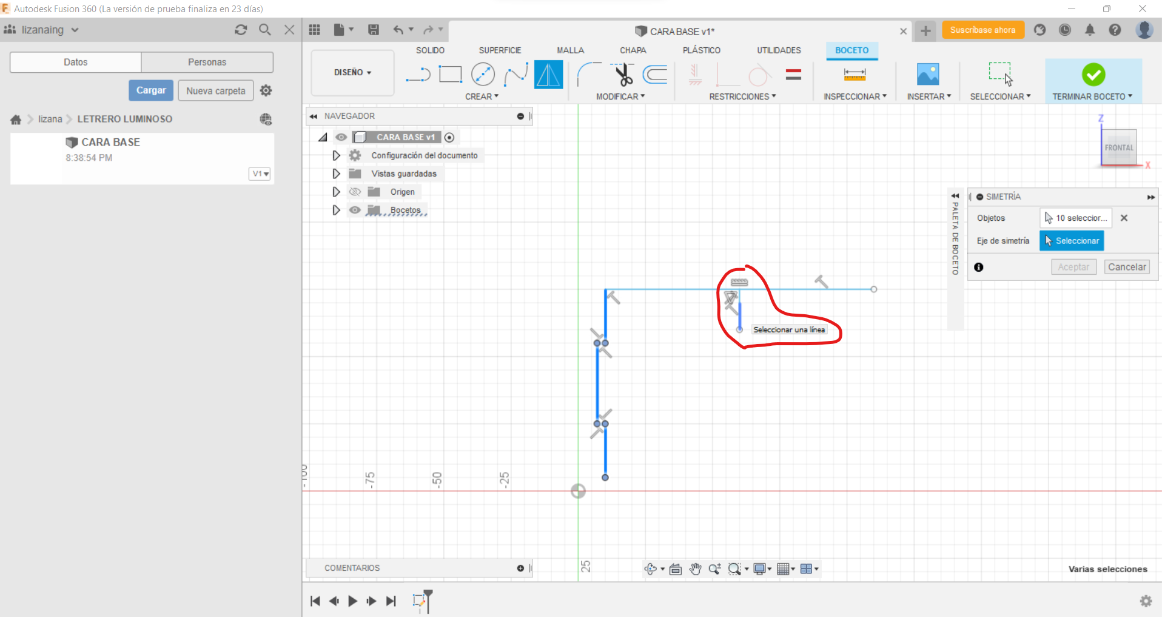Open the CREAR dropdown menu
Image resolution: width=1162 pixels, height=617 pixels.
[x=482, y=96]
